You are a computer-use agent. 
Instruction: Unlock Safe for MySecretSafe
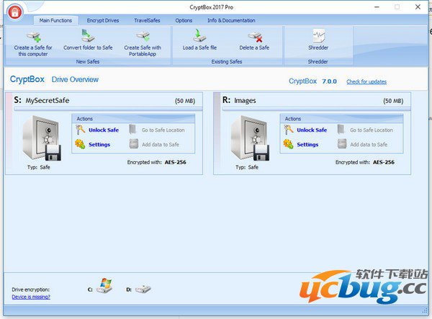tap(103, 130)
